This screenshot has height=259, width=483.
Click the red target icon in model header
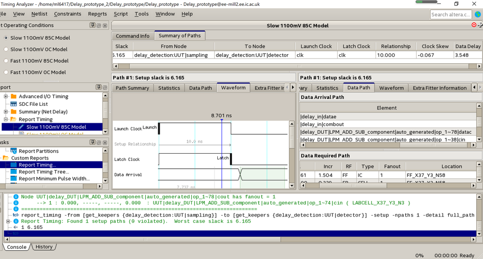tap(474, 25)
